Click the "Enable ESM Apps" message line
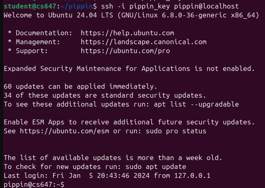Image resolution: width=265 pixels, height=188 pixels. (129, 122)
